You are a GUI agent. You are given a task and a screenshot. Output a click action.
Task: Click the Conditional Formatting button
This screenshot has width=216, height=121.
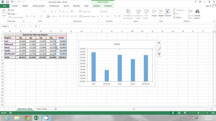point(128,14)
